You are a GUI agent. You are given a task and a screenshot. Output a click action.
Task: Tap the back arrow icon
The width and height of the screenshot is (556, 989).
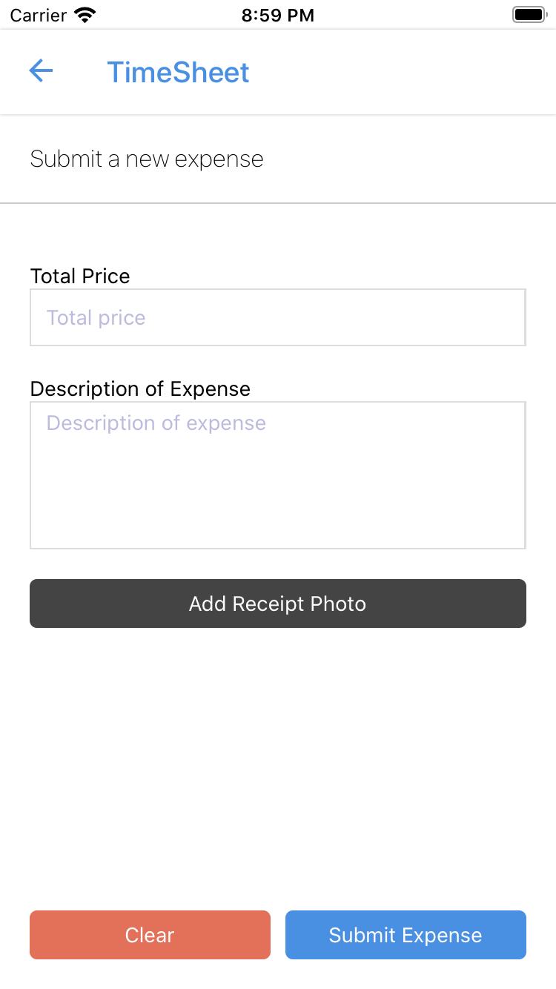pos(41,71)
